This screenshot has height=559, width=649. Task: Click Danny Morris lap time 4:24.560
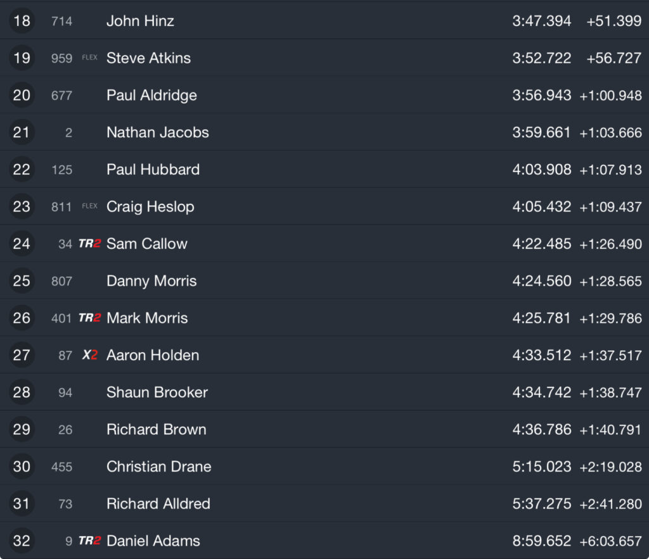tap(542, 281)
